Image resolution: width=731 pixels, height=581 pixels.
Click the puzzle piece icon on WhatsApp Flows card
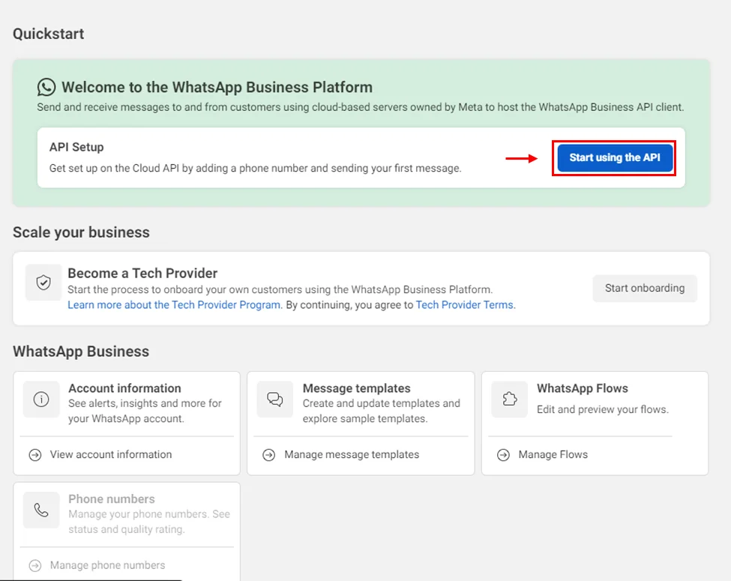point(510,399)
